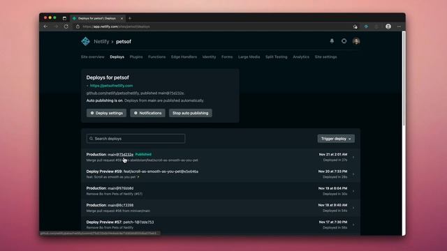Image resolution: width=447 pixels, height=251 pixels.
Task: Open the github.com/netlify/petsofnetlify repo link
Action: coord(112,93)
